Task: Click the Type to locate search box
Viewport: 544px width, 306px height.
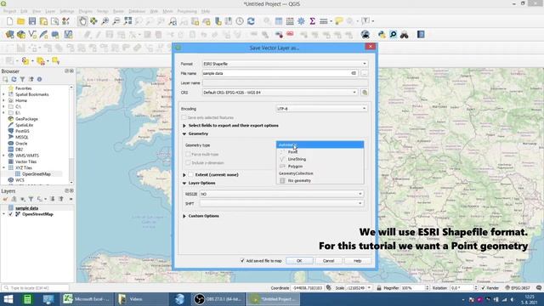Action: [36, 288]
